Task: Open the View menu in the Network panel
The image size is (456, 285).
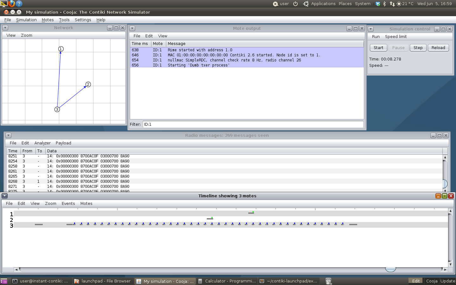Action: pyautogui.click(x=11, y=35)
